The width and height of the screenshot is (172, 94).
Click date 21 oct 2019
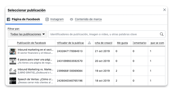coord(102,51)
